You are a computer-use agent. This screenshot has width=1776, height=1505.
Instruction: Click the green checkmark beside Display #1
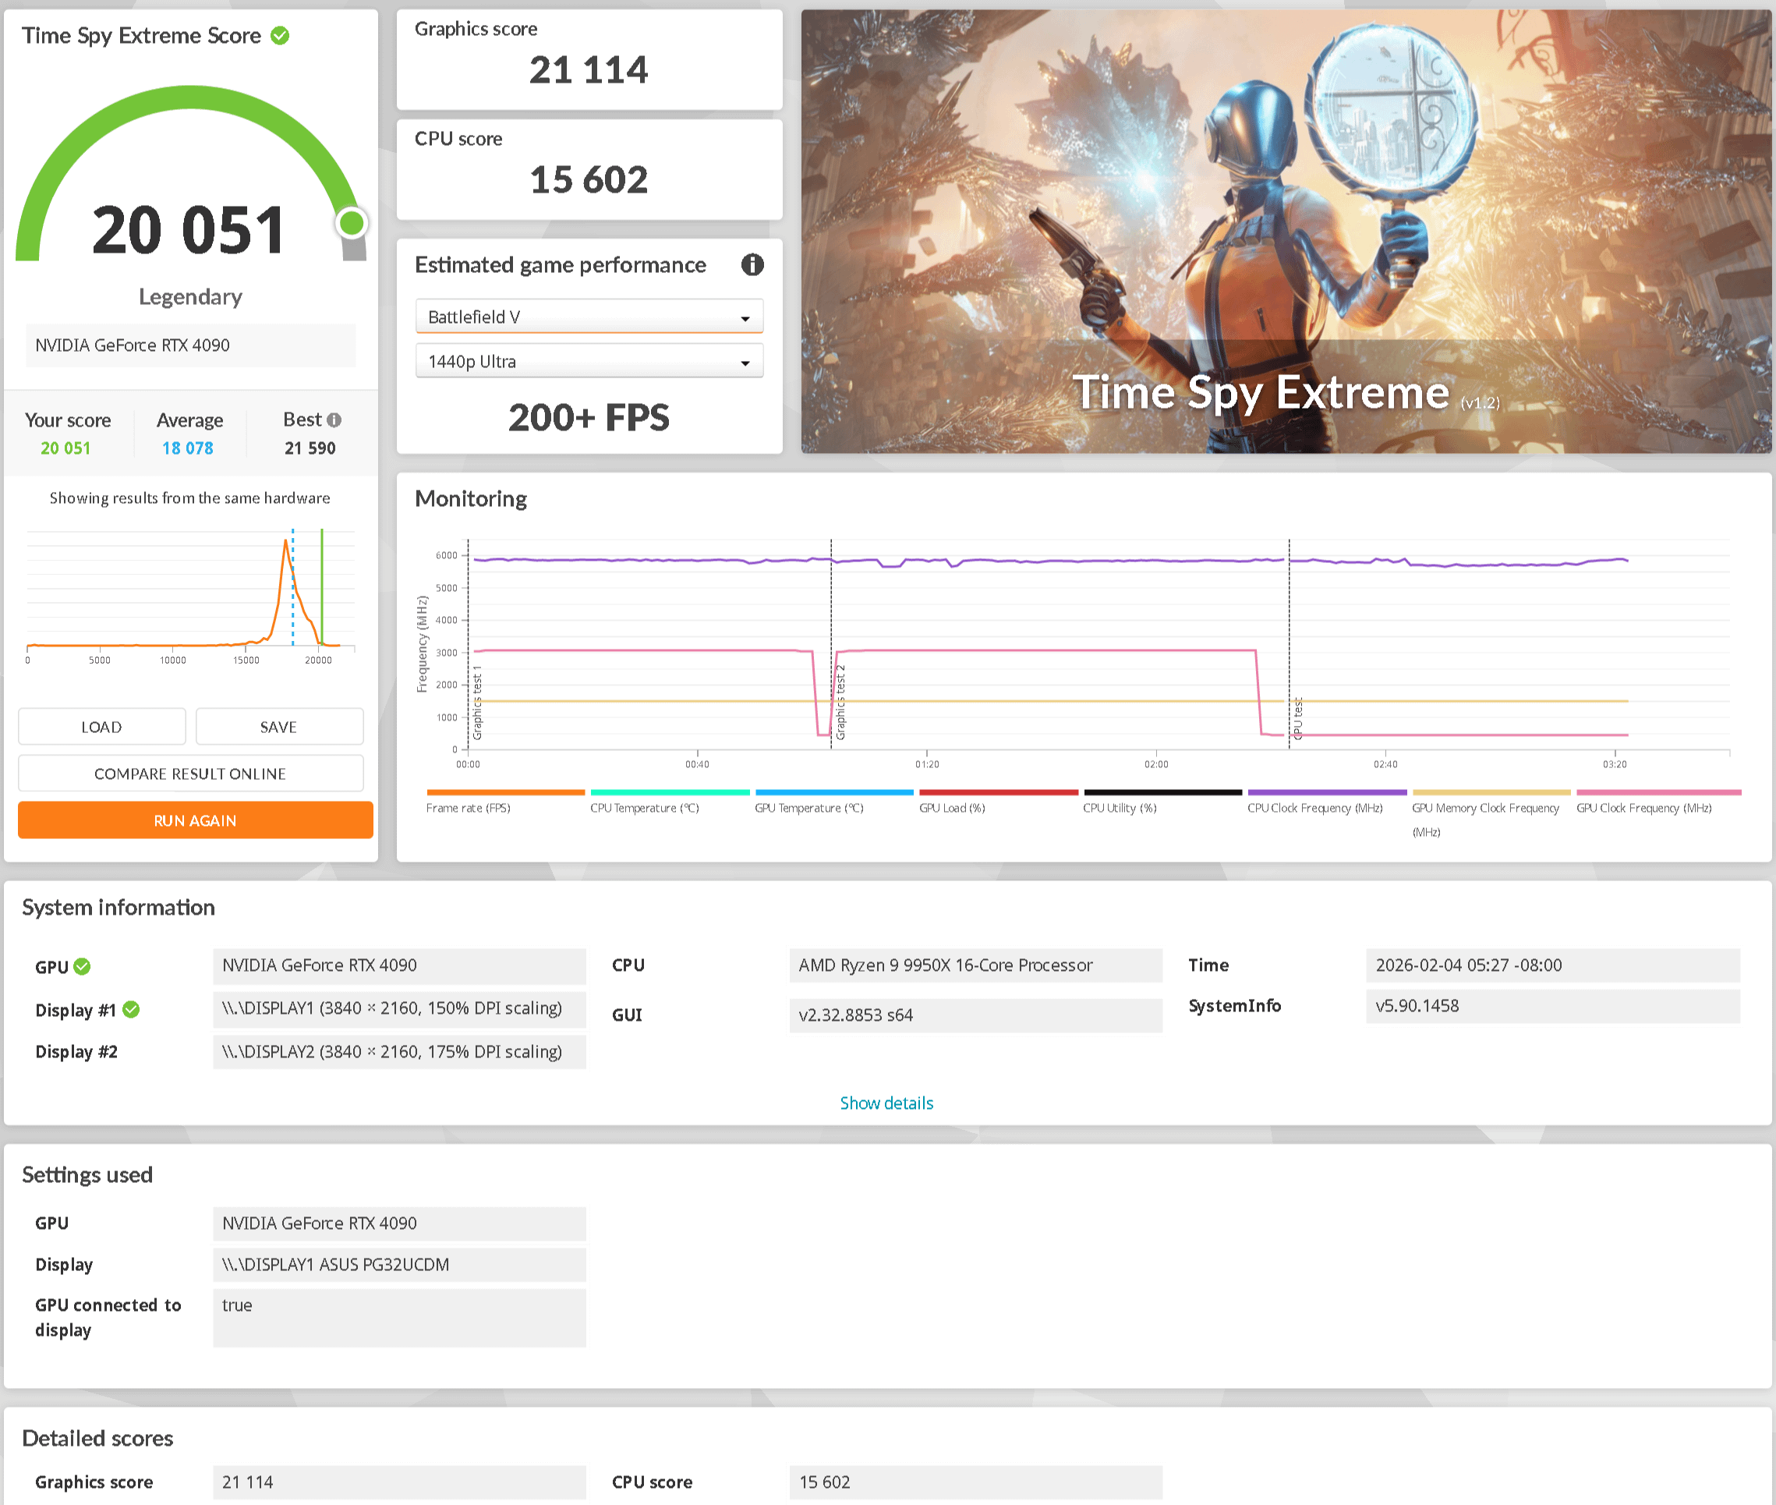point(130,1010)
